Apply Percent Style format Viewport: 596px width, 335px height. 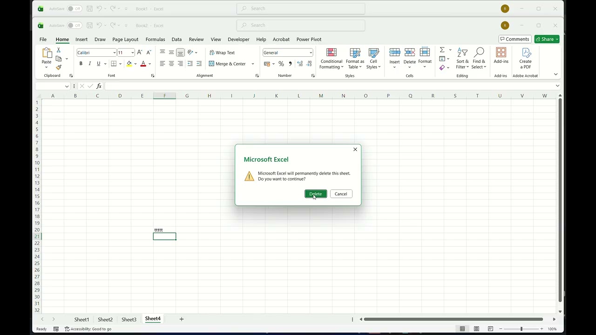coord(281,64)
